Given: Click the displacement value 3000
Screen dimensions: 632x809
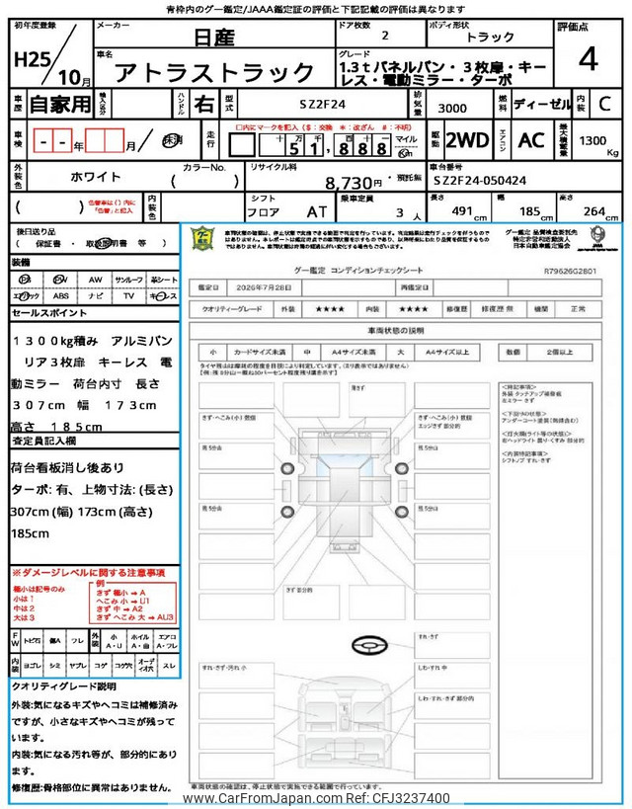Looking at the screenshot, I should (x=452, y=108).
